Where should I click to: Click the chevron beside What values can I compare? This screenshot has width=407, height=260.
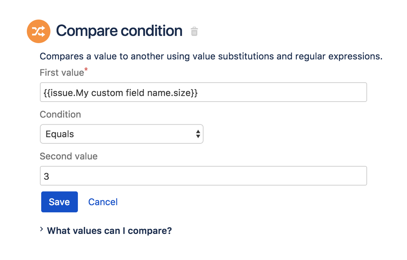pos(42,230)
